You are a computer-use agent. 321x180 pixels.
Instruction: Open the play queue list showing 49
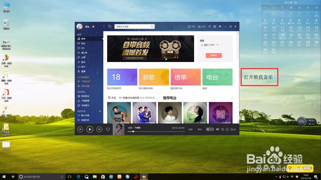233,129
